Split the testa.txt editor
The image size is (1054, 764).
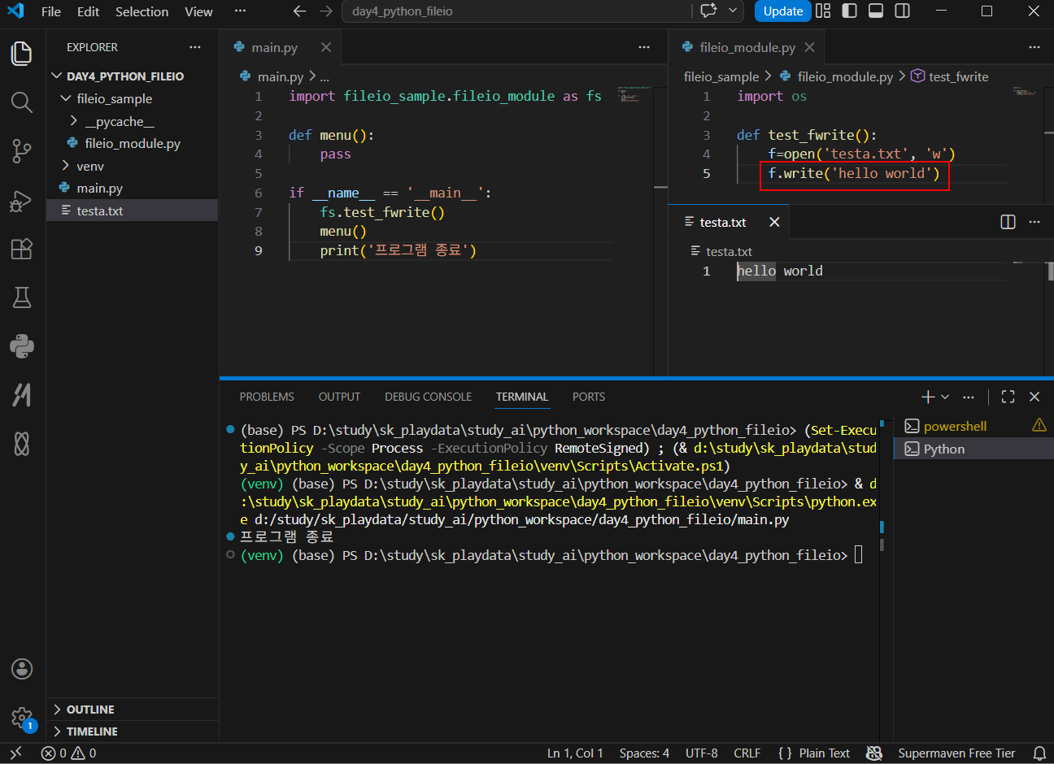point(1008,222)
